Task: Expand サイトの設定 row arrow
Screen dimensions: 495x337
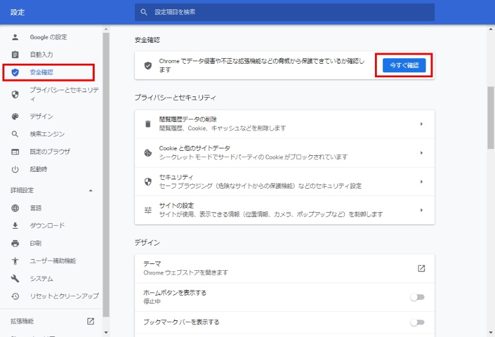Action: click(421, 210)
